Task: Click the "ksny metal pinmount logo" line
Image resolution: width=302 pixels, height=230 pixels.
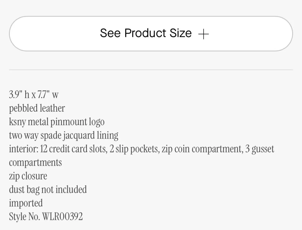Action: (x=57, y=122)
